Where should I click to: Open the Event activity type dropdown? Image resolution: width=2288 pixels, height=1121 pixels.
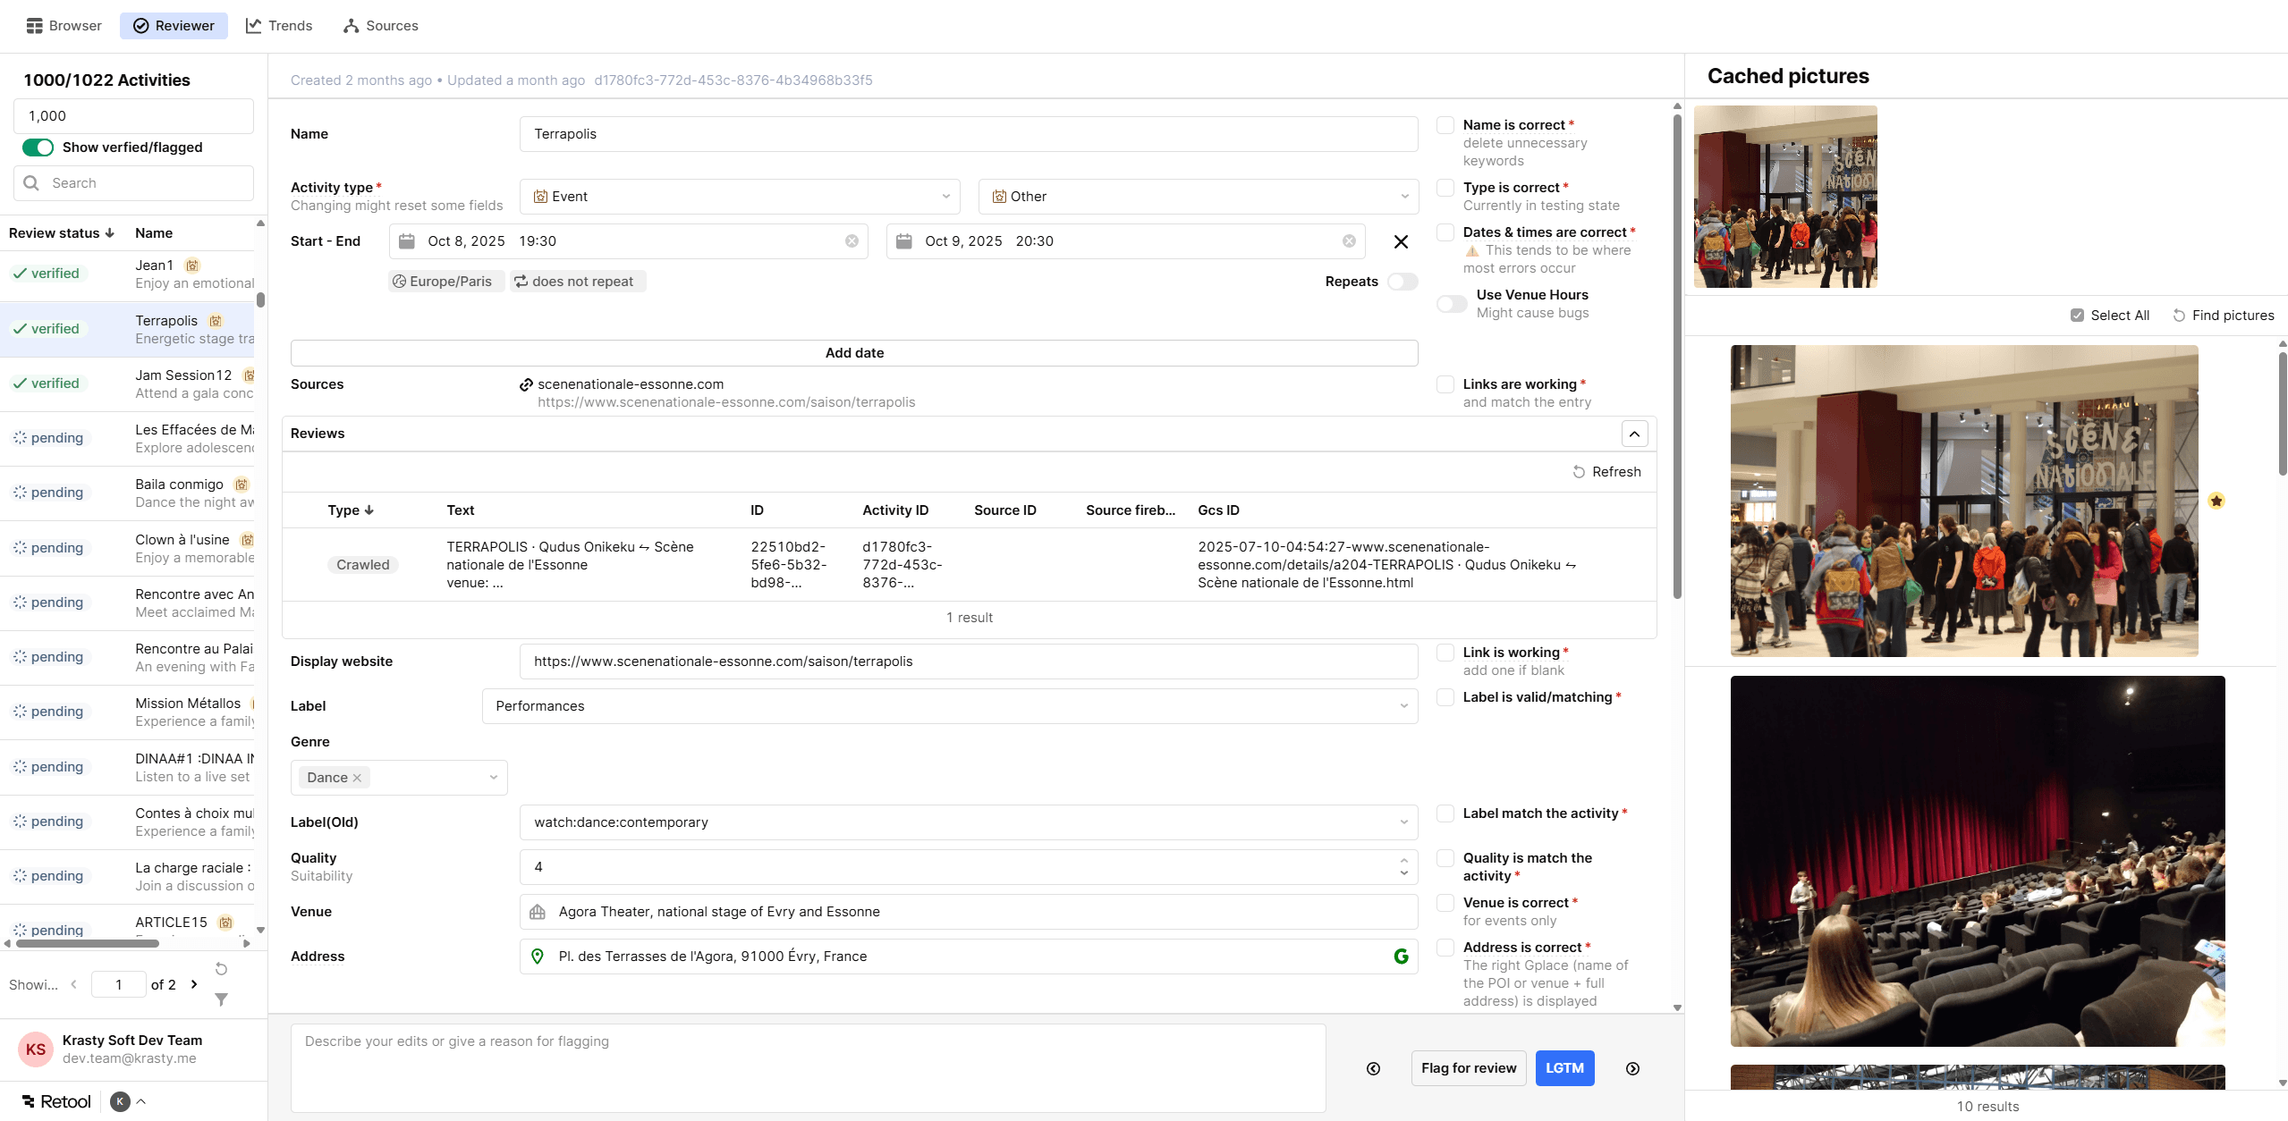(x=740, y=196)
